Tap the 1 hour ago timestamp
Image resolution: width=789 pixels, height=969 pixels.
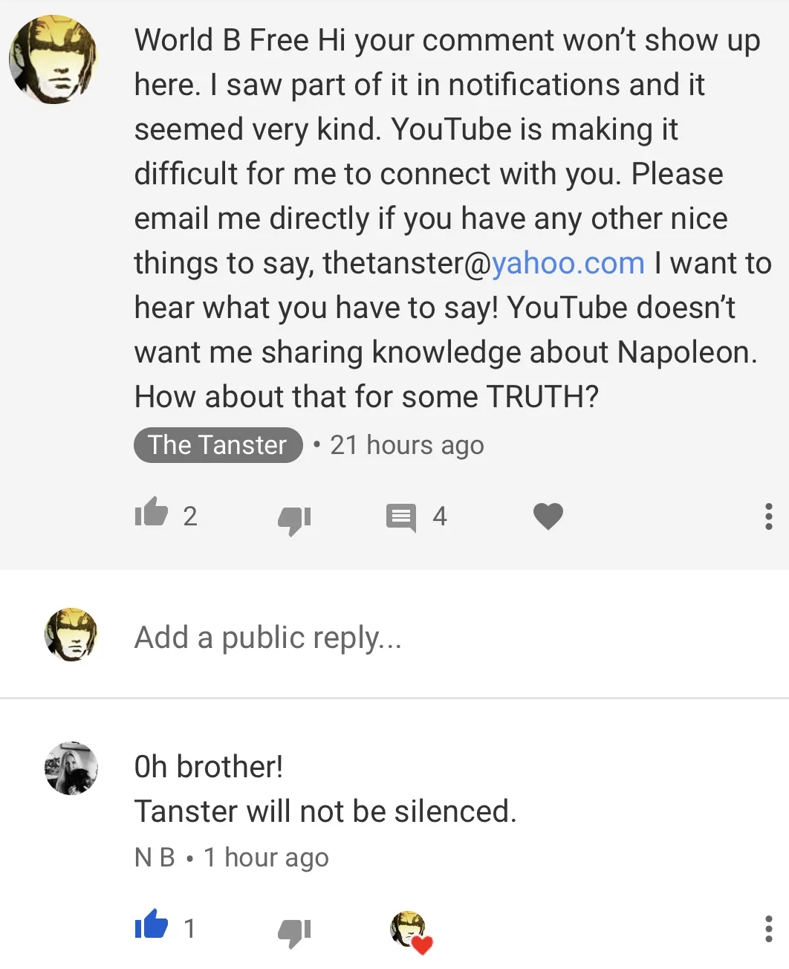click(266, 858)
